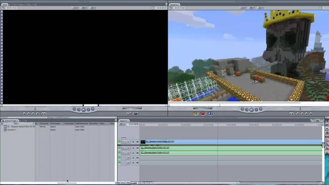This screenshot has height=185, width=329.
Task: Switch to the Filters tab in the Viewer
Action: (x=25, y=5)
